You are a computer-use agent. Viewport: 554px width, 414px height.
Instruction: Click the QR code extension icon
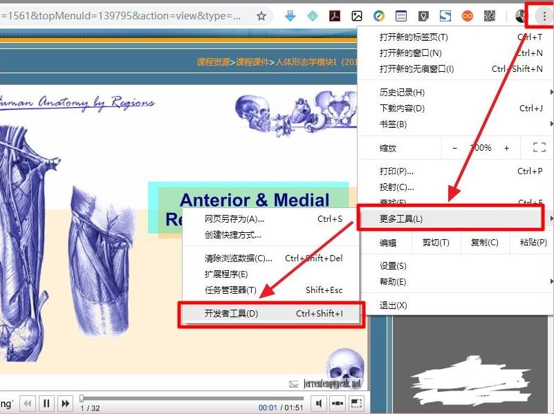490,16
